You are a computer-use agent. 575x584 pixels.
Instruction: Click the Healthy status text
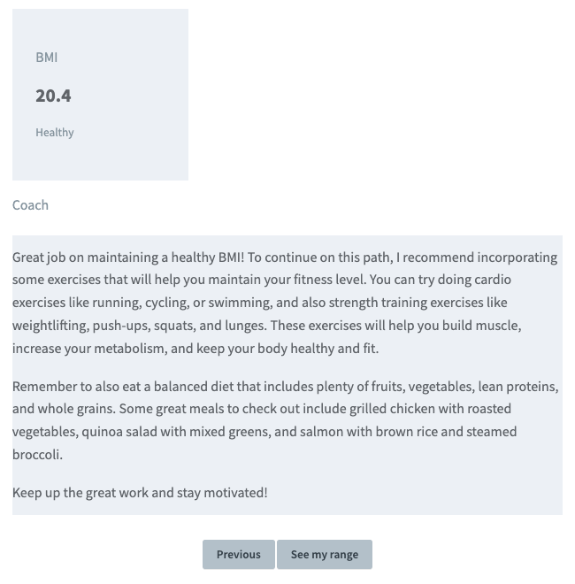55,133
